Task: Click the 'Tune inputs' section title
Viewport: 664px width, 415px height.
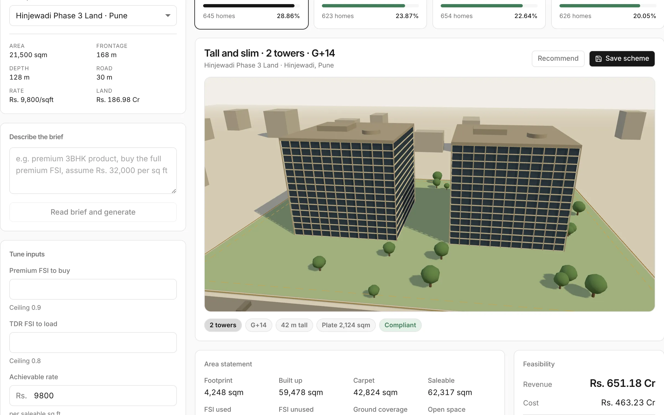Action: pos(27,254)
